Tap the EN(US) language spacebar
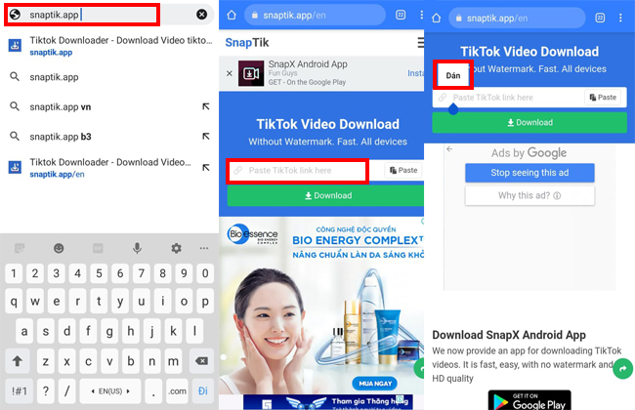 [x=110, y=391]
